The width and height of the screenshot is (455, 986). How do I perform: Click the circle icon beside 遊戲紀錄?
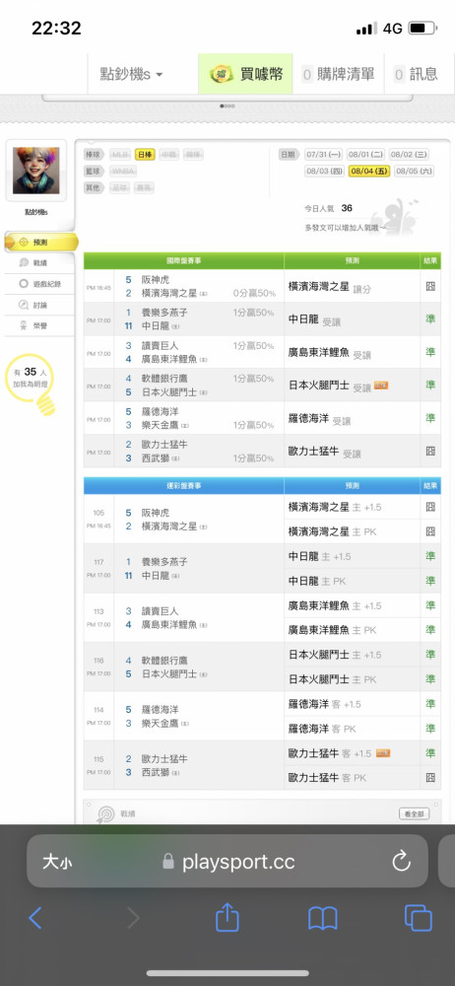[24, 284]
